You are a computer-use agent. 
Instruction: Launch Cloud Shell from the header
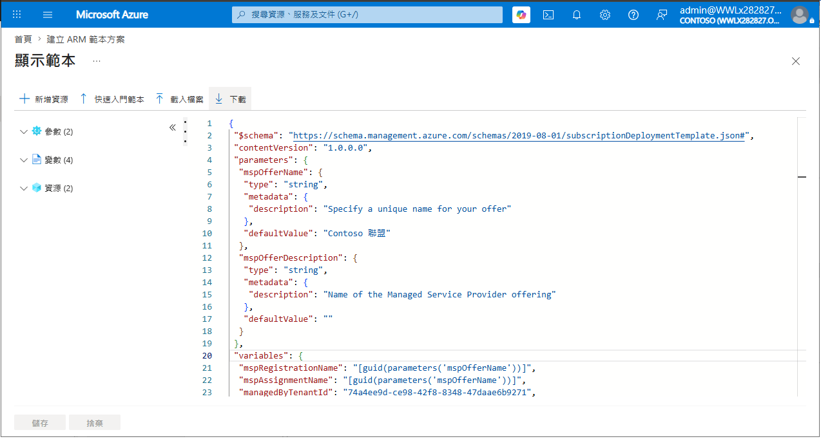(x=548, y=14)
